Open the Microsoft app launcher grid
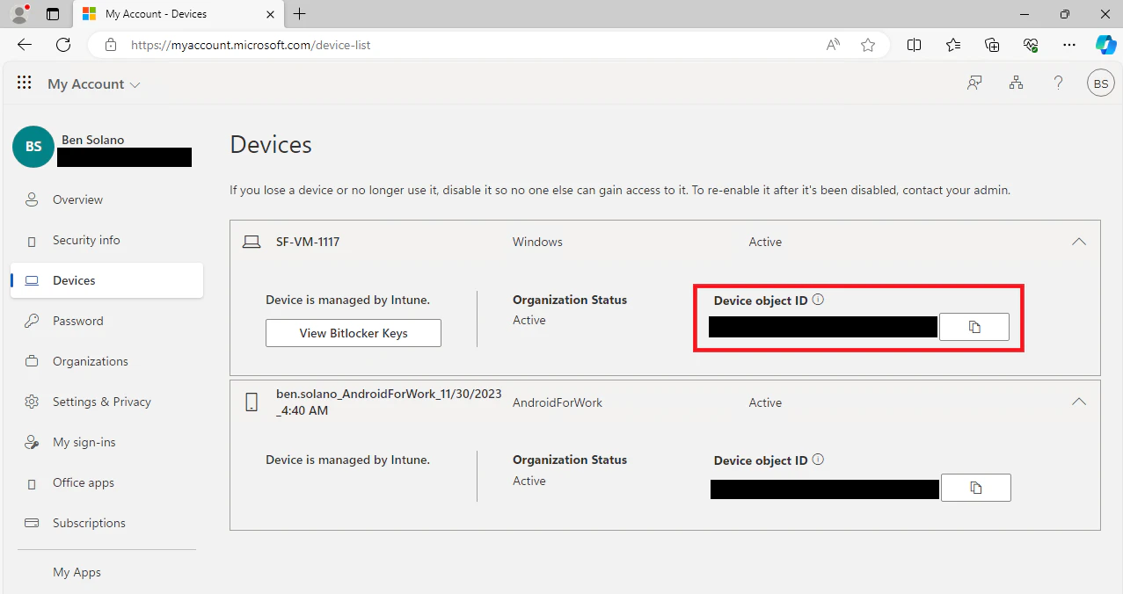 pos(25,83)
